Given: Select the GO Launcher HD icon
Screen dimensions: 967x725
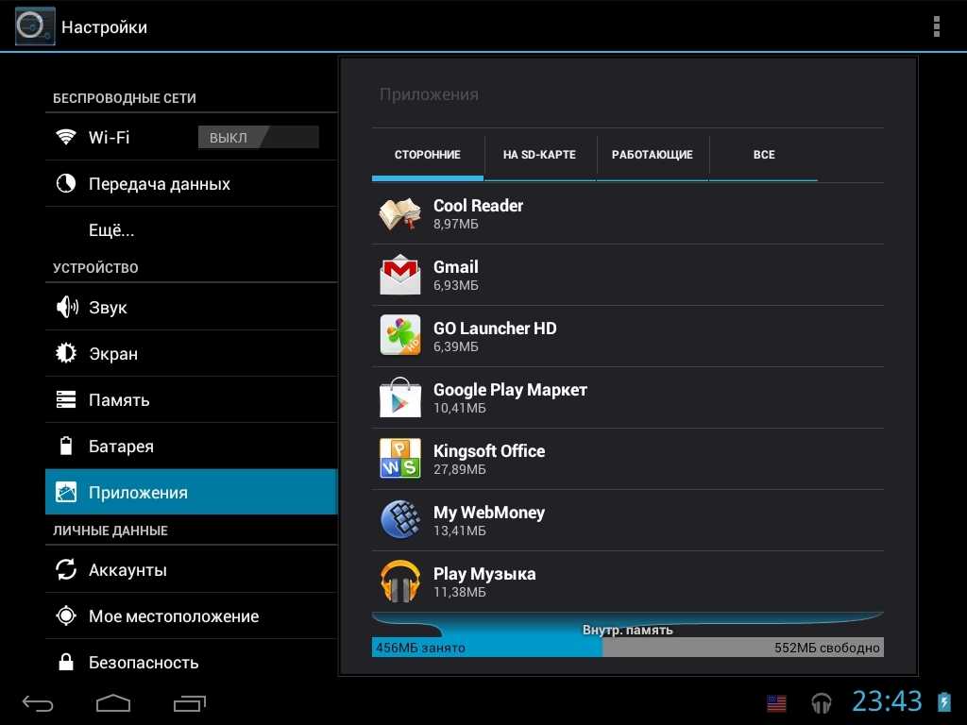Looking at the screenshot, I should (399, 336).
